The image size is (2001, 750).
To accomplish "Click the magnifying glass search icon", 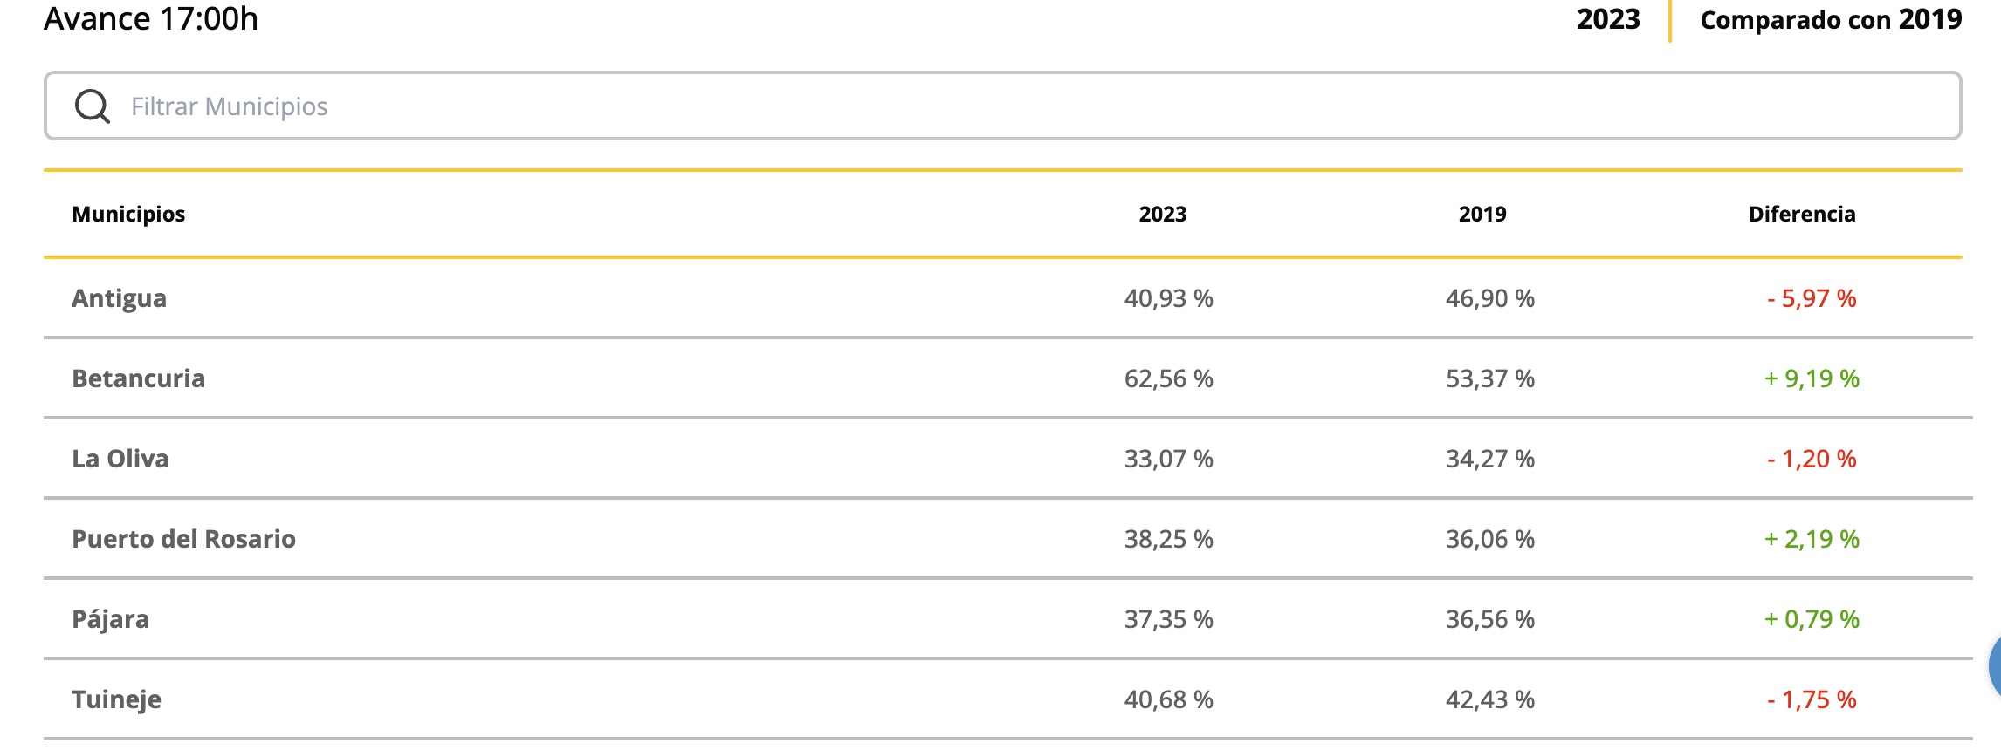I will (93, 106).
